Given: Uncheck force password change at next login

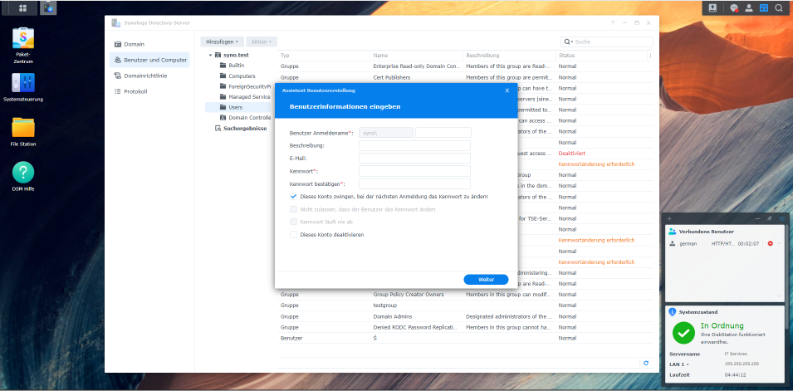Looking at the screenshot, I should coord(294,197).
